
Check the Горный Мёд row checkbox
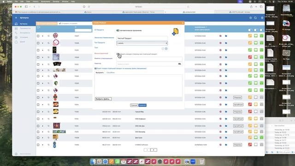(38, 112)
